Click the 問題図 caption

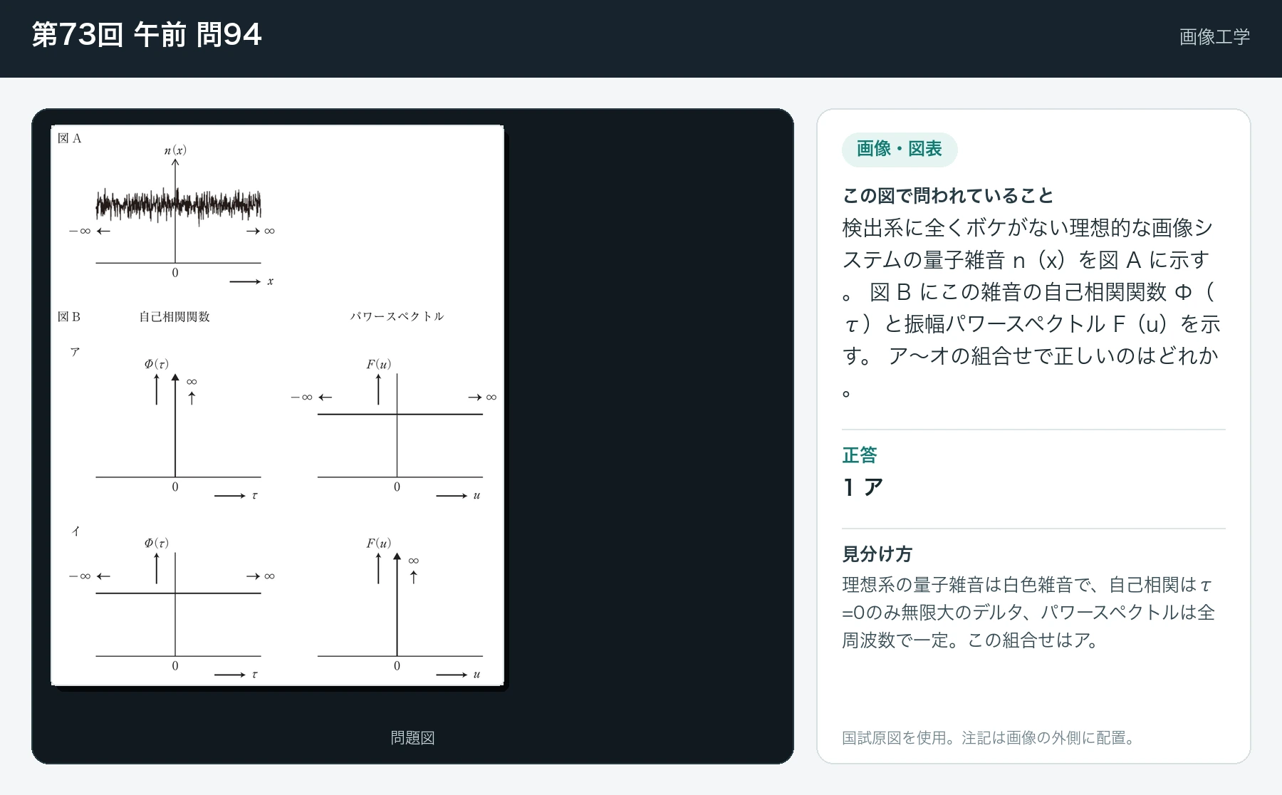[x=412, y=738]
